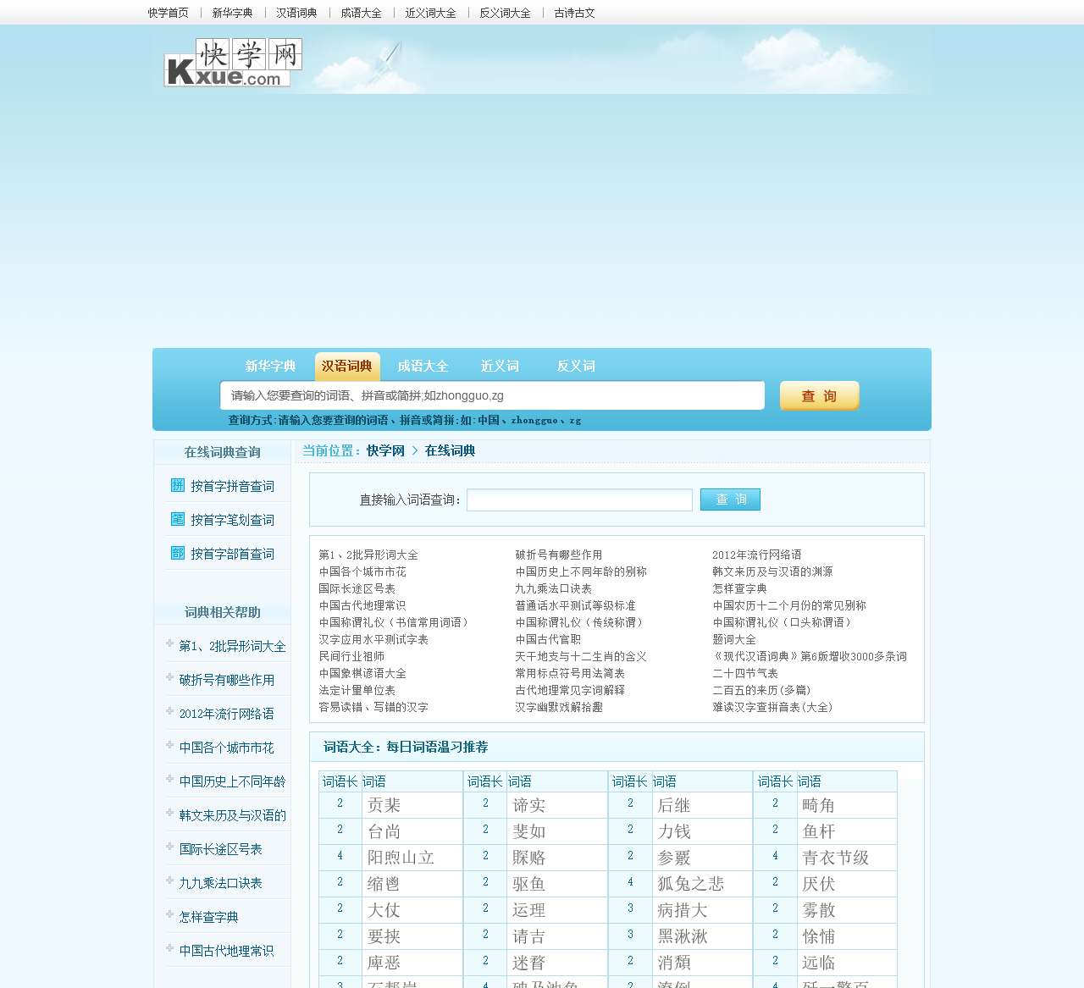Open 近义词大全 in the top navigation

(430, 13)
